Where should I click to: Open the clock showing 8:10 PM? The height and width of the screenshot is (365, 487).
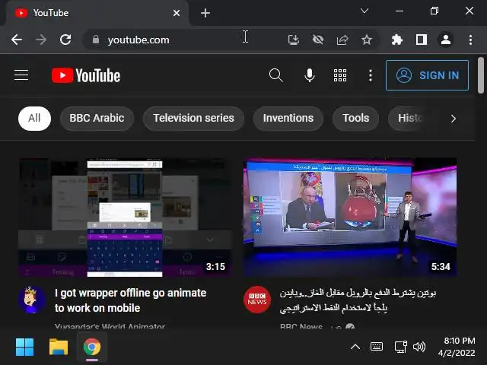[x=457, y=347]
